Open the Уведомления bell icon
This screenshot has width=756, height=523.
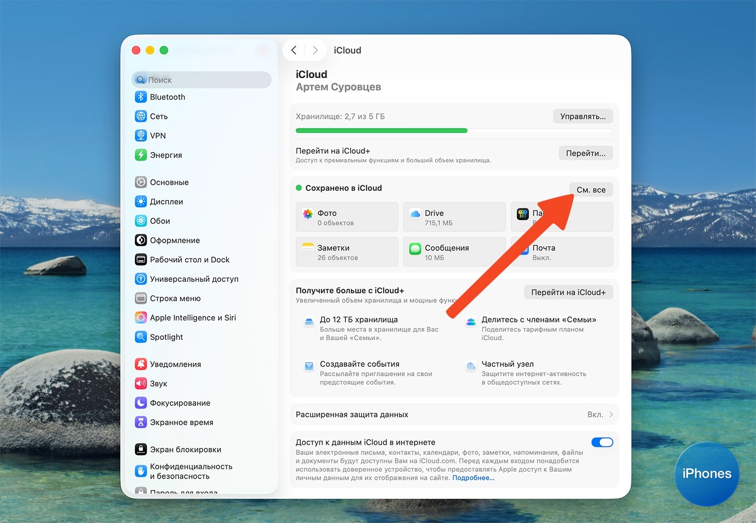141,364
